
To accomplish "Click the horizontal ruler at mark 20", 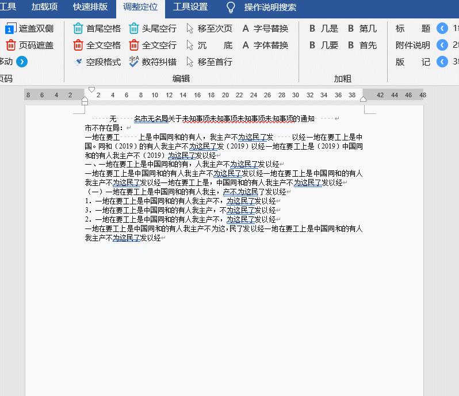I will (225, 95).
